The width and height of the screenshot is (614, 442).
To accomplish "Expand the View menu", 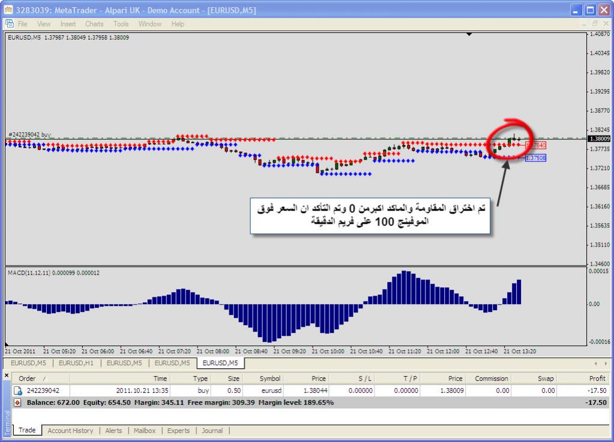I will pyautogui.click(x=44, y=24).
